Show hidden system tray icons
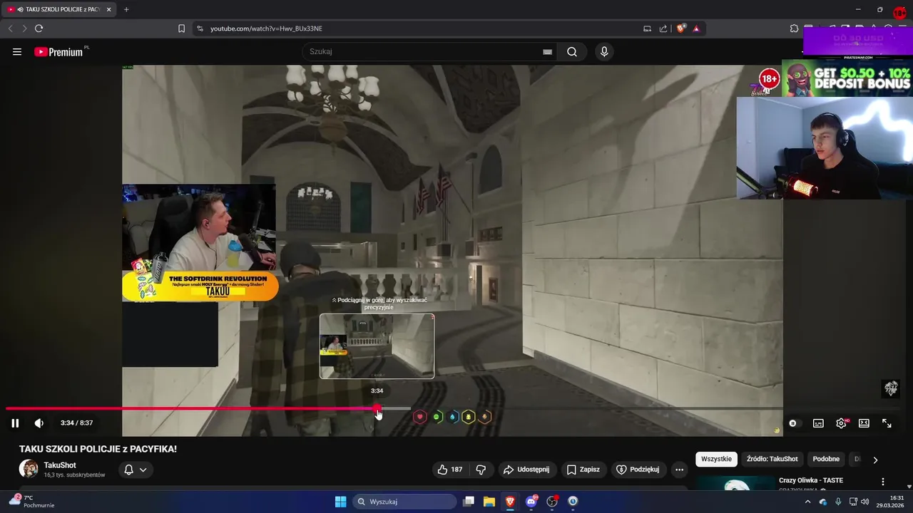The width and height of the screenshot is (913, 513). coord(807,502)
